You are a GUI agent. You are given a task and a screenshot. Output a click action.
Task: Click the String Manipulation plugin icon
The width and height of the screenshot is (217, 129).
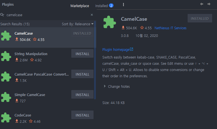(6, 56)
